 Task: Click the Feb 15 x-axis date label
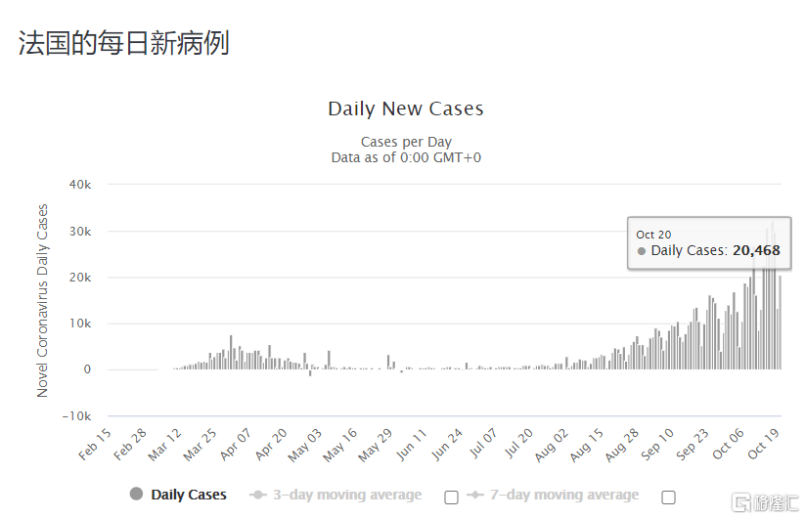[x=94, y=445]
